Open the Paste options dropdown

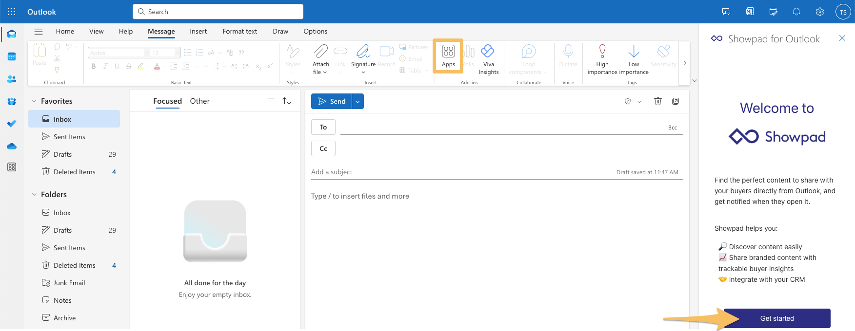(40, 72)
